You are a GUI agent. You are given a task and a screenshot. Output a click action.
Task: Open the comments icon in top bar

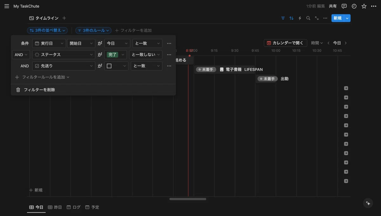[344, 6]
